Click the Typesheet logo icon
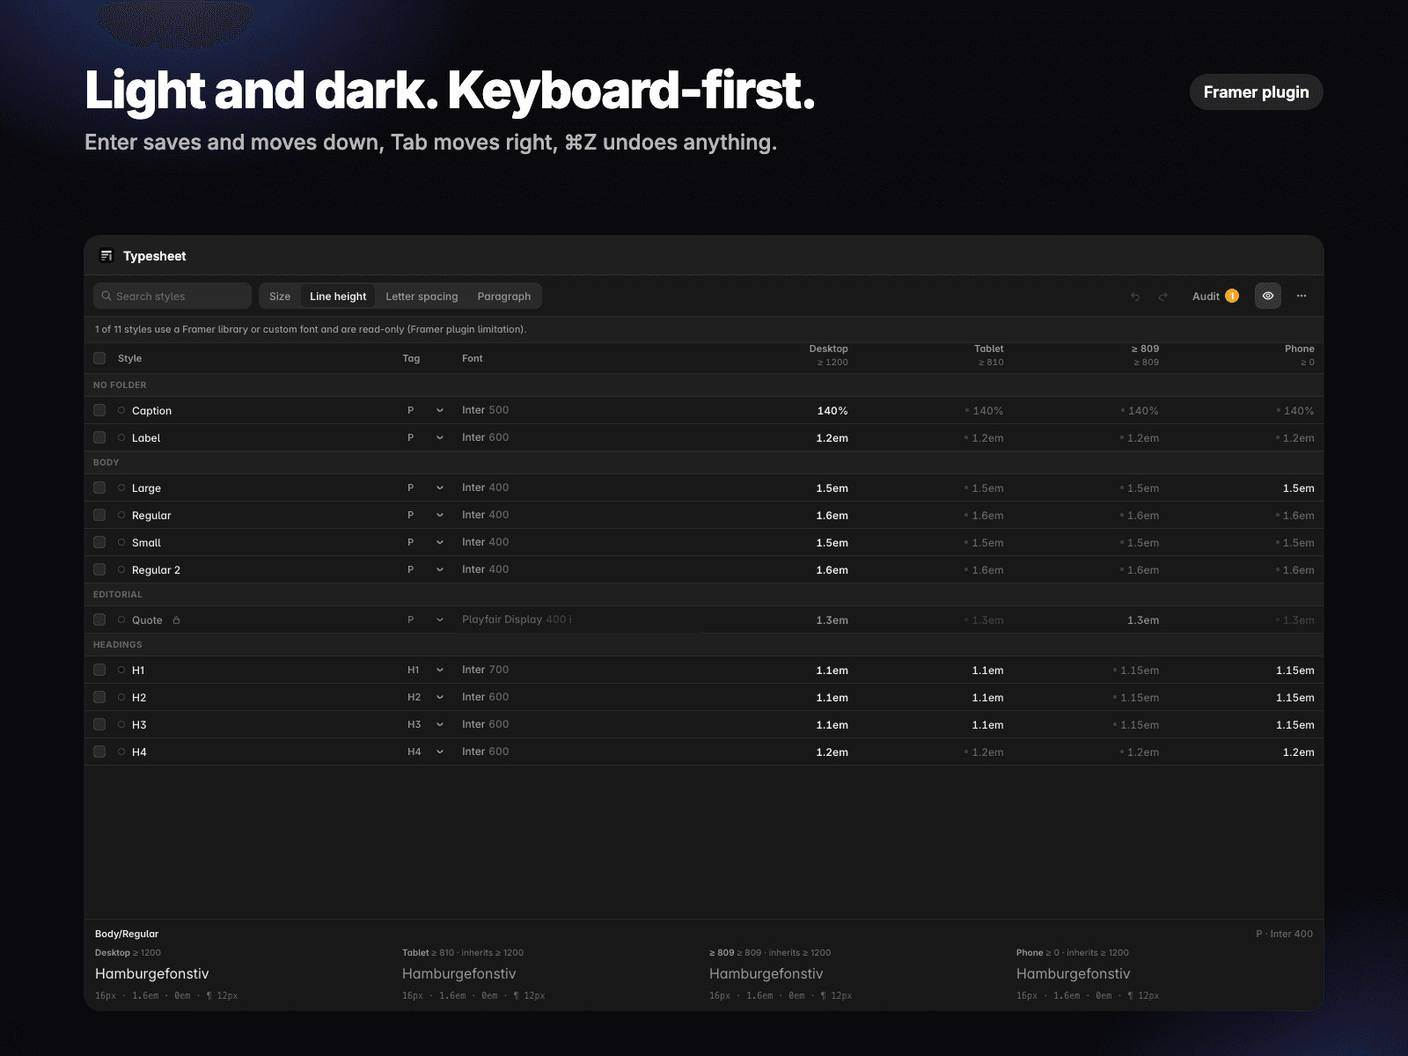Screen dimensions: 1408x1056 pyautogui.click(x=106, y=256)
